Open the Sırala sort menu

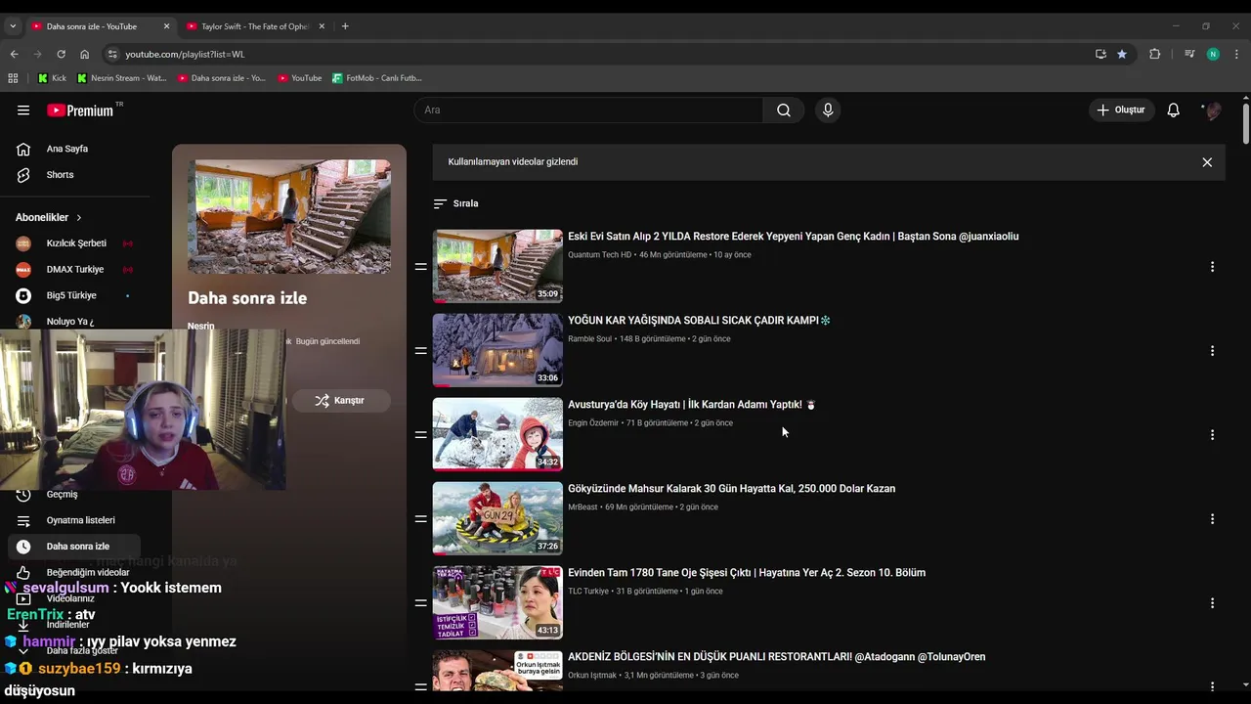click(456, 203)
